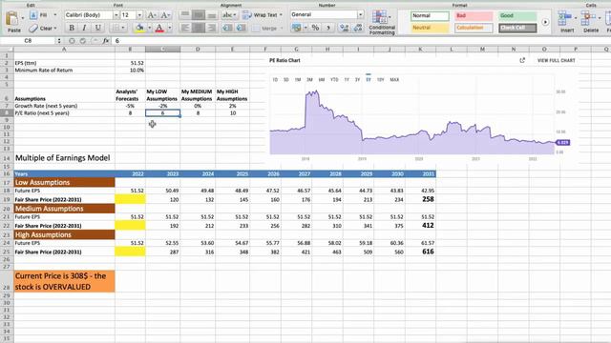Click the confirm entry icon in formula bar

[x=83, y=41]
